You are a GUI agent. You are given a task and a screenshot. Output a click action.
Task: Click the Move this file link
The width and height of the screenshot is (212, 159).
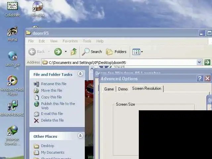[x=52, y=90]
